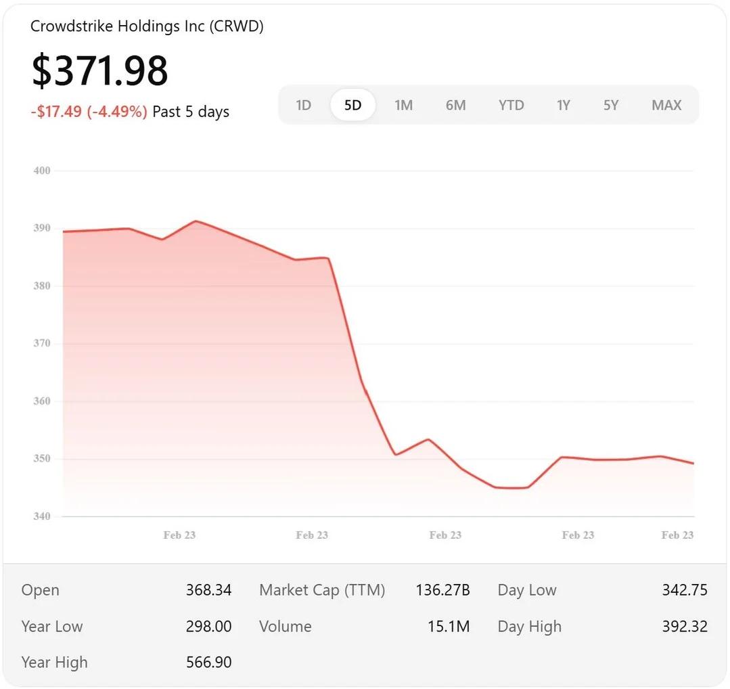Select the 5D time range tab
This screenshot has width=730, height=689.
point(352,105)
